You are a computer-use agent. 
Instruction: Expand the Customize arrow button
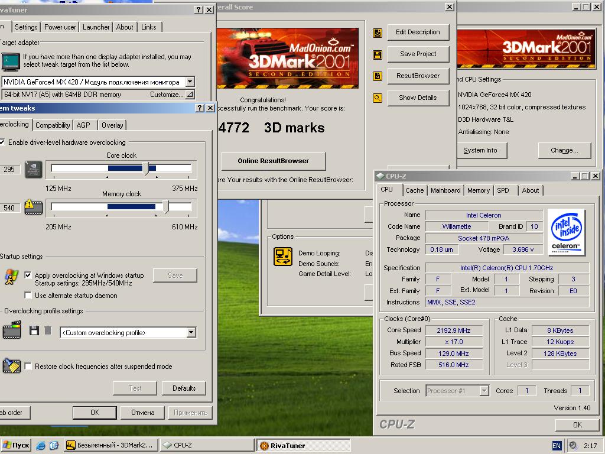(x=190, y=95)
